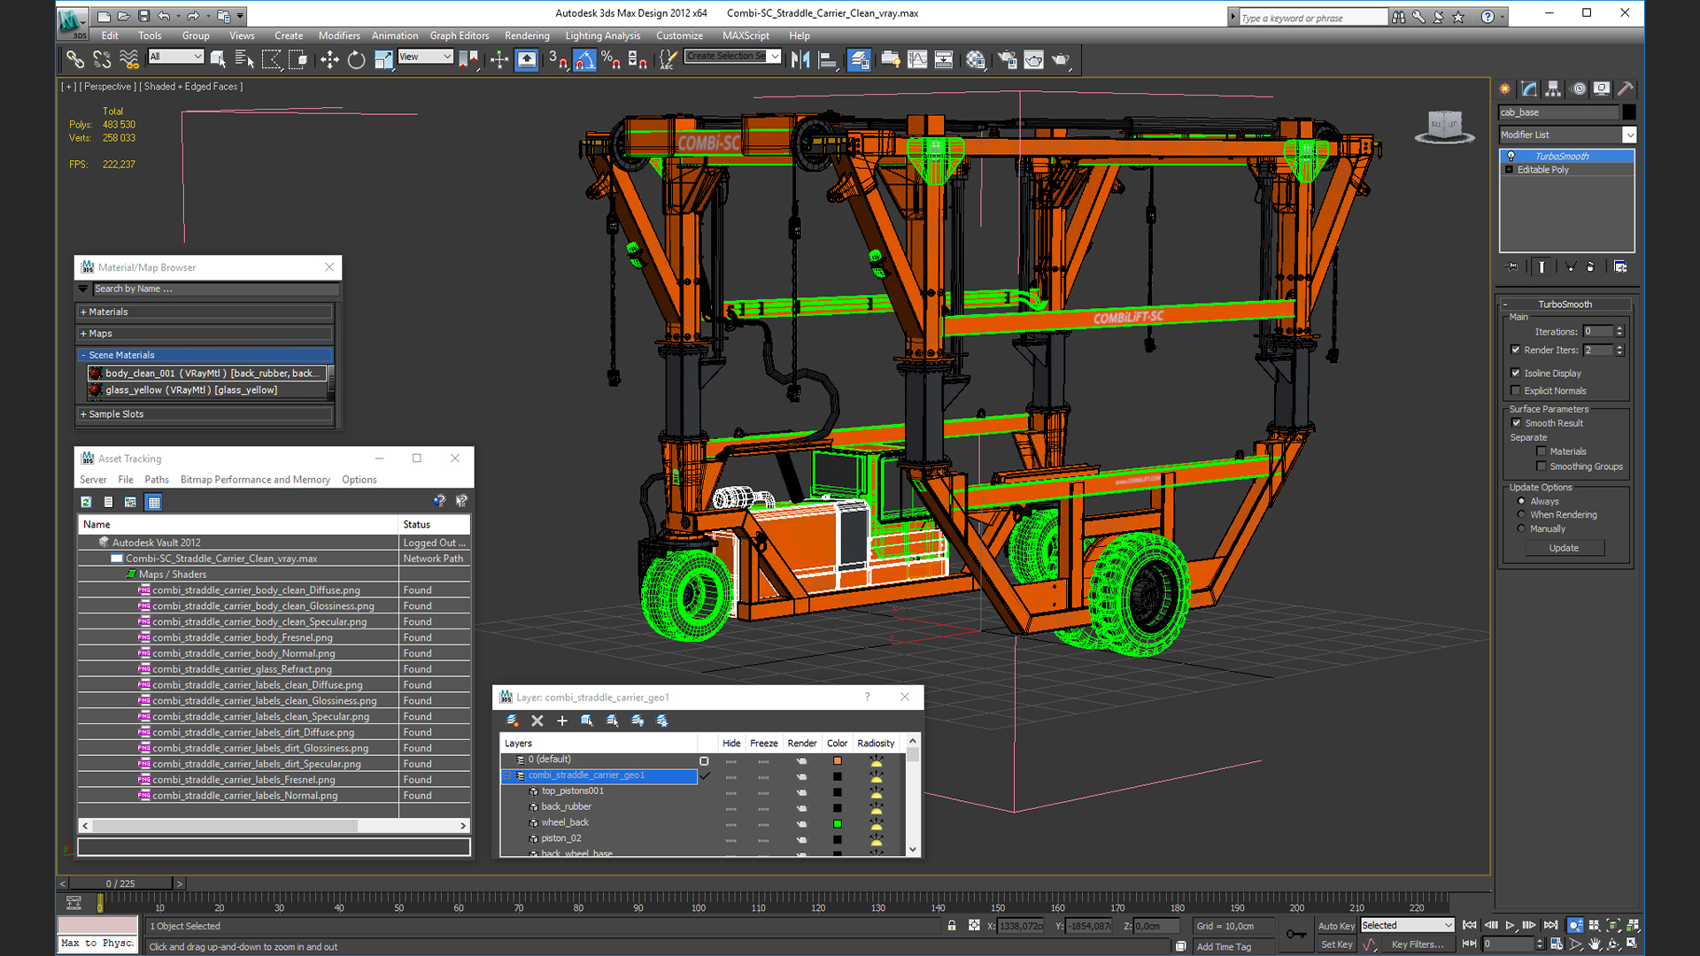
Task: Click green color swatch for wheel_back layer
Action: click(837, 823)
